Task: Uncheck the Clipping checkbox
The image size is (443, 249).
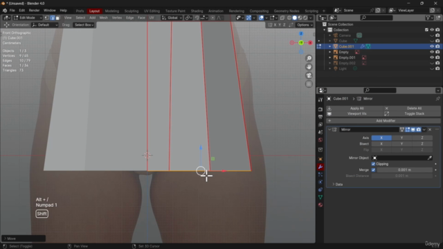Action: click(x=373, y=164)
